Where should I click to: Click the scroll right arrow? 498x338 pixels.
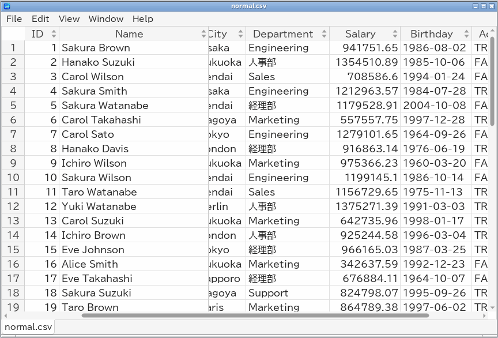pyautogui.click(x=484, y=316)
